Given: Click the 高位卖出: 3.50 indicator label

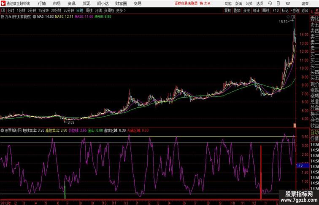Looking at the screenshot, I should [57, 130].
